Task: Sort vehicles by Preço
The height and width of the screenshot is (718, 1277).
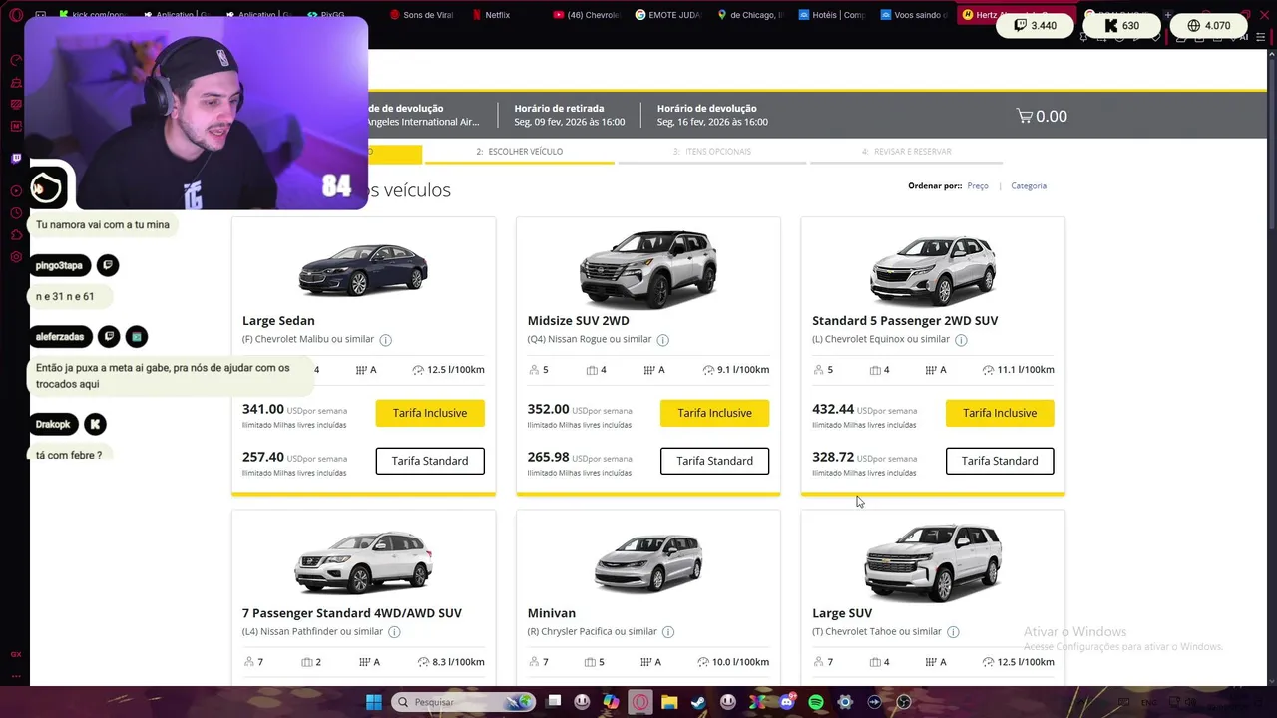Action: pos(978,186)
